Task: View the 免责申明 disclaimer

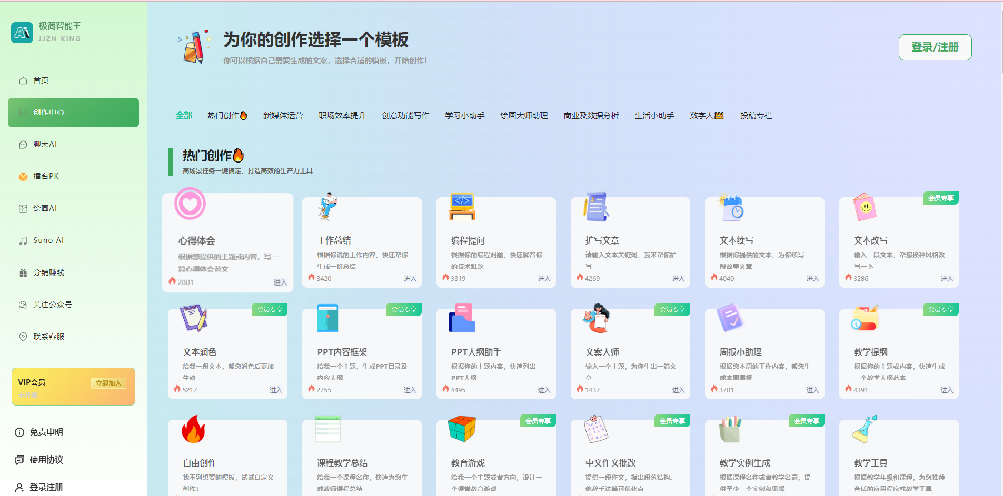Action: [46, 432]
